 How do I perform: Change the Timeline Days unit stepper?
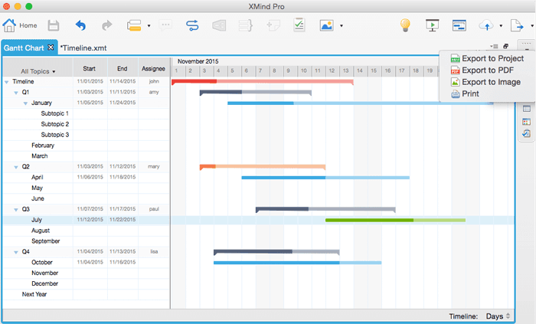[x=508, y=316]
